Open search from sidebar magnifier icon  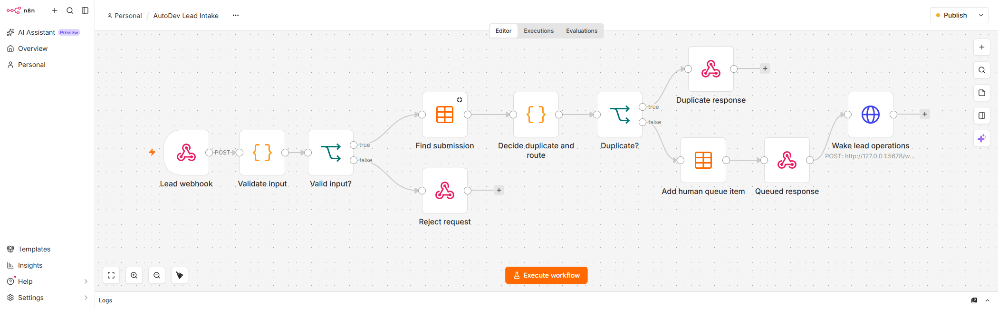click(70, 10)
